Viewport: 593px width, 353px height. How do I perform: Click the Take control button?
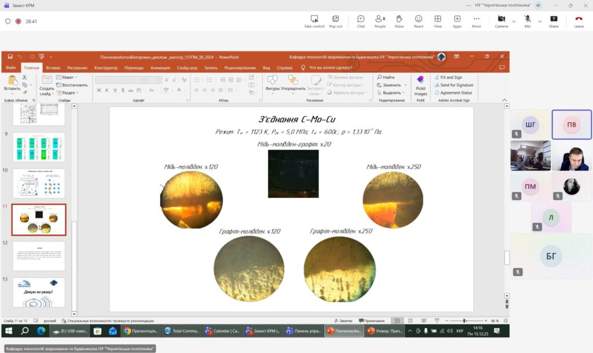314,21
